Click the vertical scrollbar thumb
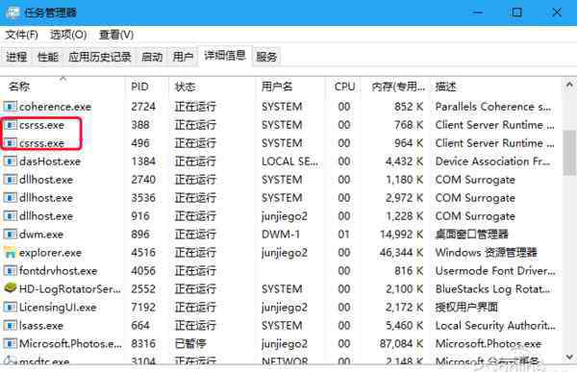 tap(569, 153)
